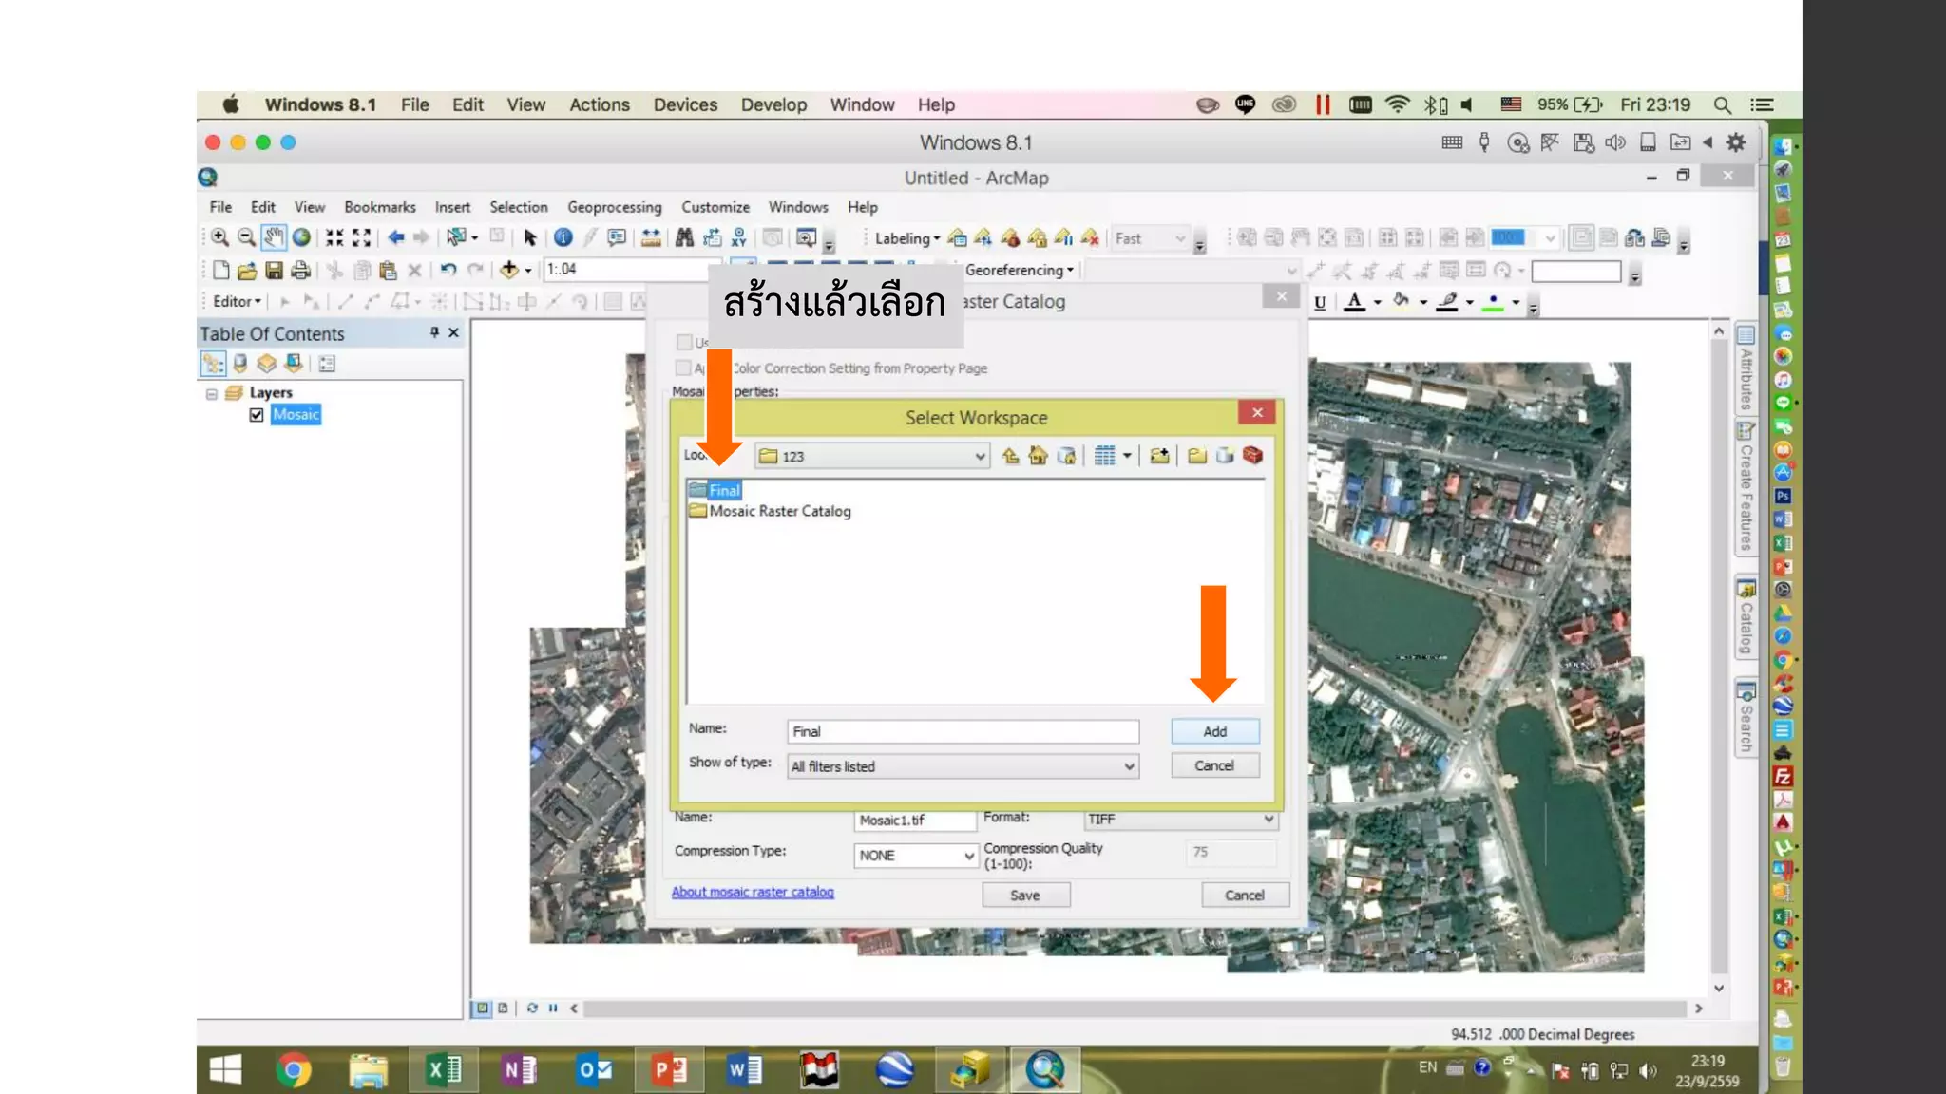Screen dimensions: 1946x1094
Task: Click the Add button
Action: tap(1214, 731)
